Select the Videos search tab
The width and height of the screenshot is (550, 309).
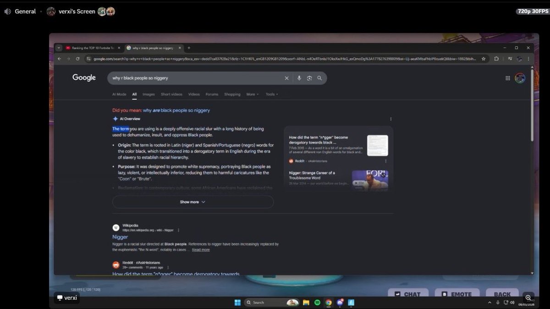point(194,94)
